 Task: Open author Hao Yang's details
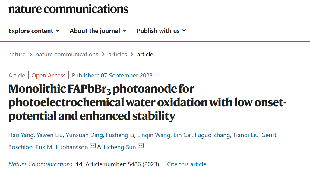21,135
